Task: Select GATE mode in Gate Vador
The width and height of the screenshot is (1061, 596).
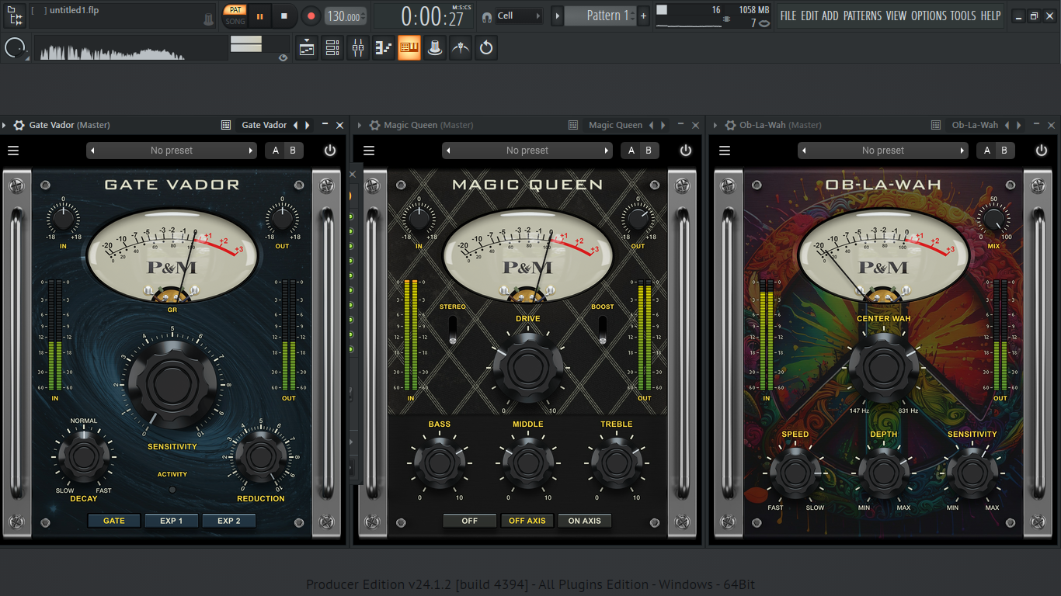Action: point(114,521)
